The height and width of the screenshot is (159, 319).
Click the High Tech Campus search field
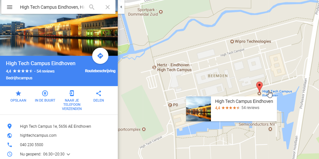(x=52, y=7)
